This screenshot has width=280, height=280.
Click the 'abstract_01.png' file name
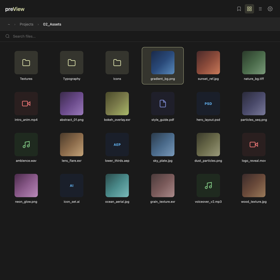72,120
